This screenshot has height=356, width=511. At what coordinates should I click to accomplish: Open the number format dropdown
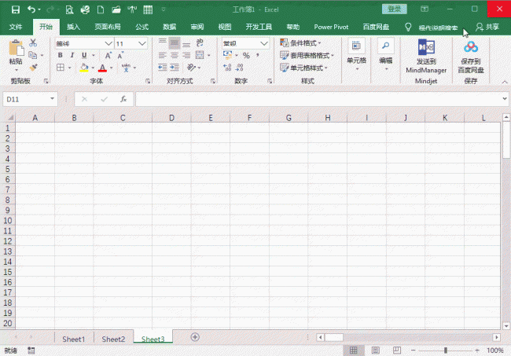264,44
